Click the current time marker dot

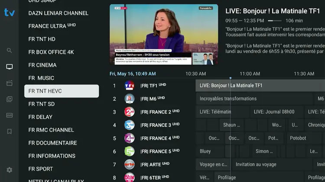click(230, 78)
